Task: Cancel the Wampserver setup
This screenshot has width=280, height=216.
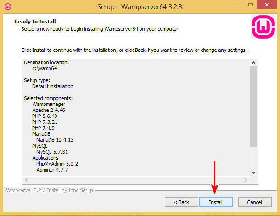Action: 255,202
